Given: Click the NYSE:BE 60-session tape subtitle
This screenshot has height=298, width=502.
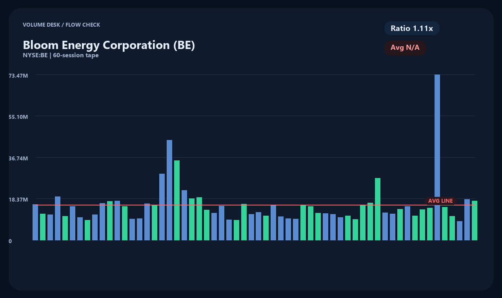Looking at the screenshot, I should tap(61, 55).
